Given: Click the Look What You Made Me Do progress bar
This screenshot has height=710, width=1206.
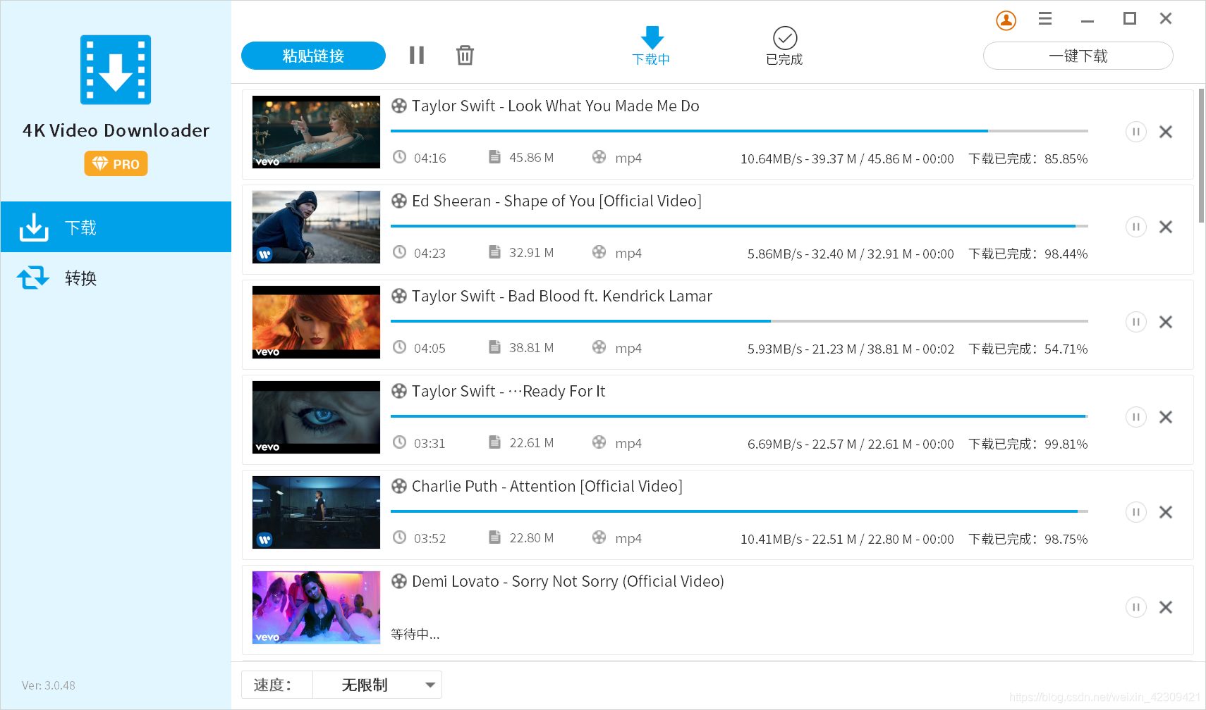Looking at the screenshot, I should click(x=739, y=131).
